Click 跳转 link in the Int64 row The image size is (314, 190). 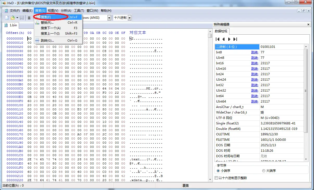pos(255,96)
